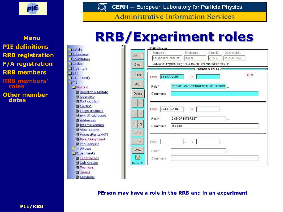
Task: Collapse the Persons open folder
Action: coord(74,87)
